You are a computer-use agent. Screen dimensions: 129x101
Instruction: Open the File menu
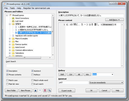[6, 8]
